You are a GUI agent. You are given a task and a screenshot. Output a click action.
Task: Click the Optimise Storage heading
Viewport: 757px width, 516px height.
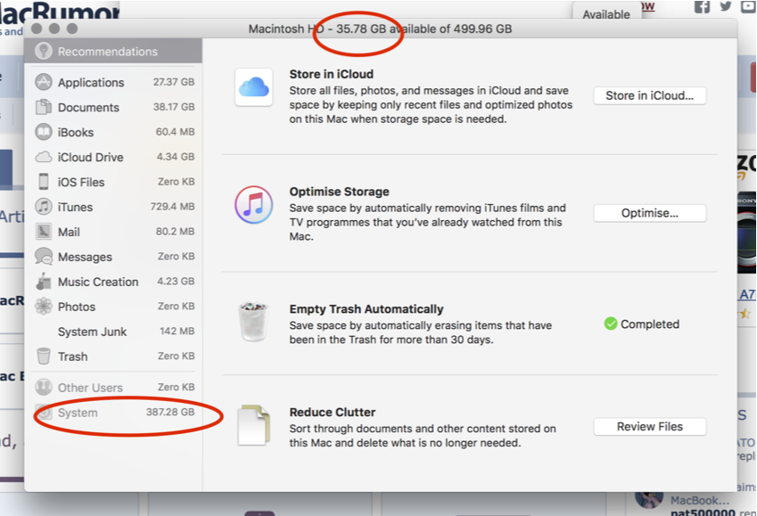coord(339,192)
